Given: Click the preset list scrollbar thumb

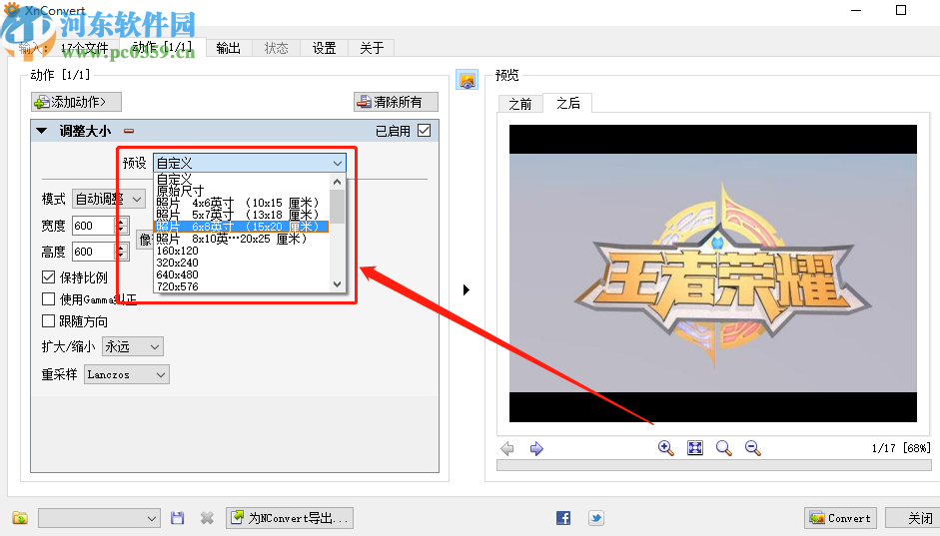Looking at the screenshot, I should (x=338, y=207).
